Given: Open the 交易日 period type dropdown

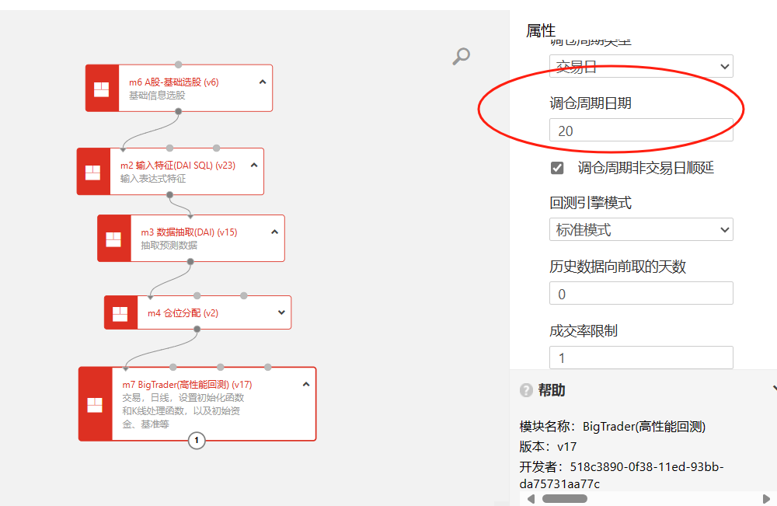Looking at the screenshot, I should pyautogui.click(x=640, y=67).
